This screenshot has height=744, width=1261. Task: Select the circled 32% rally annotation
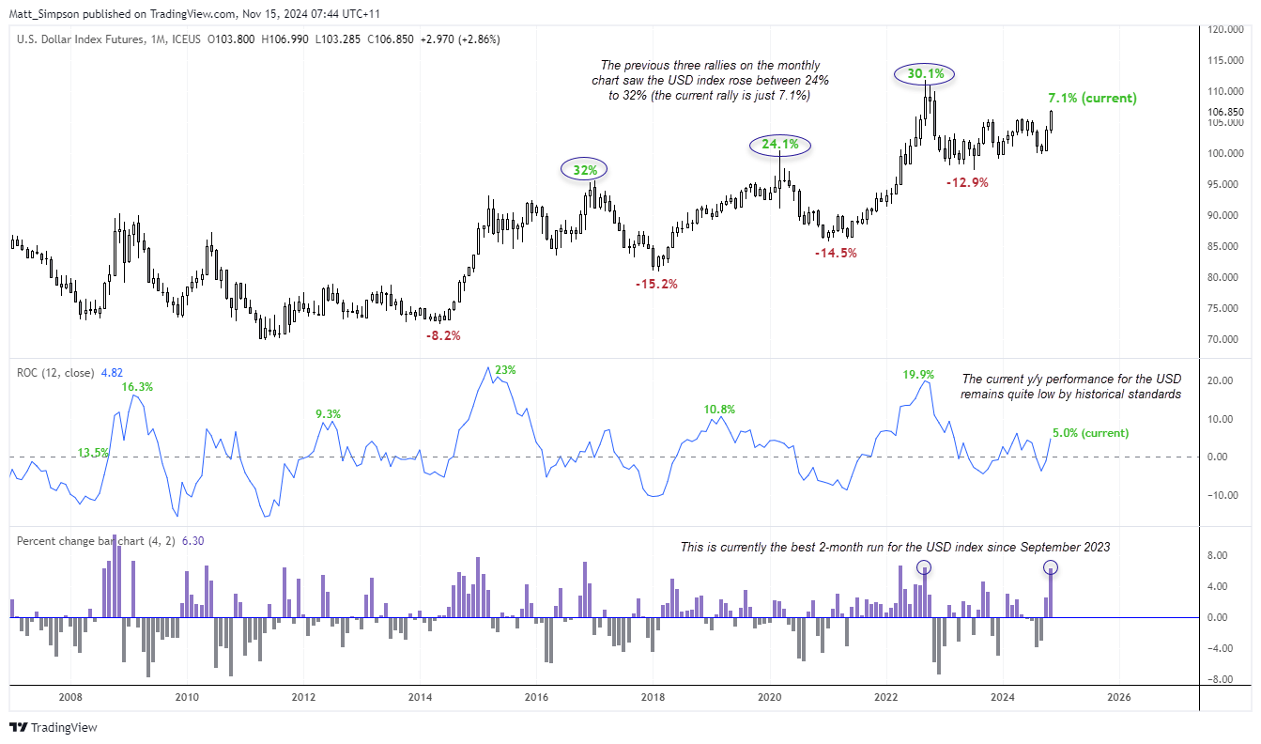tap(585, 170)
